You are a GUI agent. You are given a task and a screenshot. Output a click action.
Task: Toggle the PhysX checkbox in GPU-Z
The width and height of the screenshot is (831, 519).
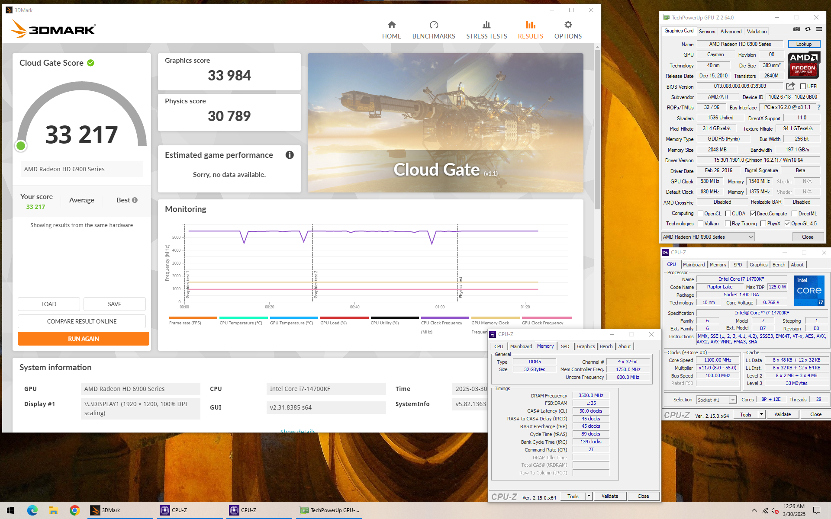point(763,224)
